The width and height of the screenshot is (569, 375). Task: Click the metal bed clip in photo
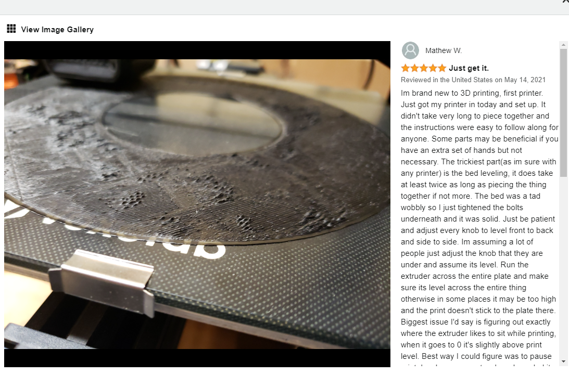pos(103,281)
